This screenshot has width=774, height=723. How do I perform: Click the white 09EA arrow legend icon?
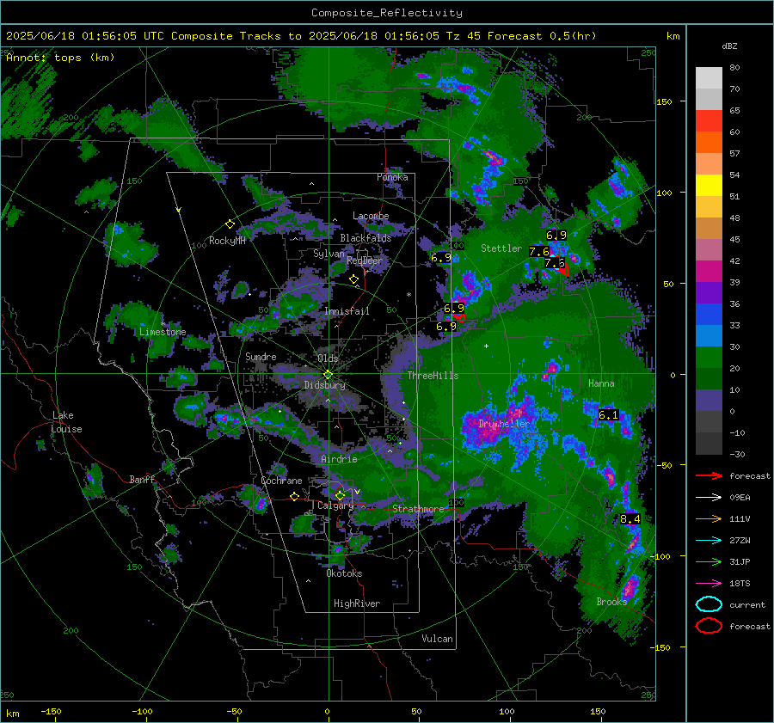coord(709,498)
